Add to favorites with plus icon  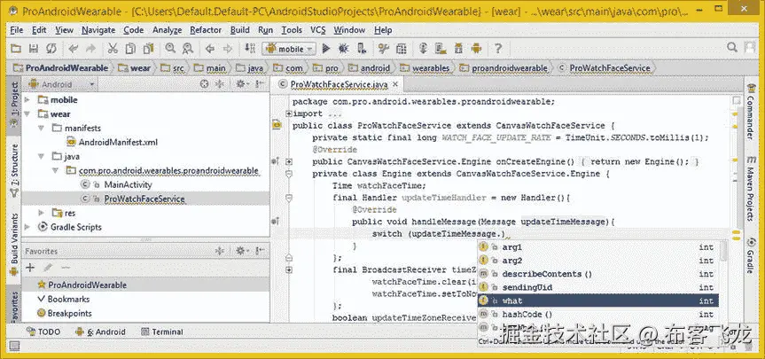tap(30, 268)
